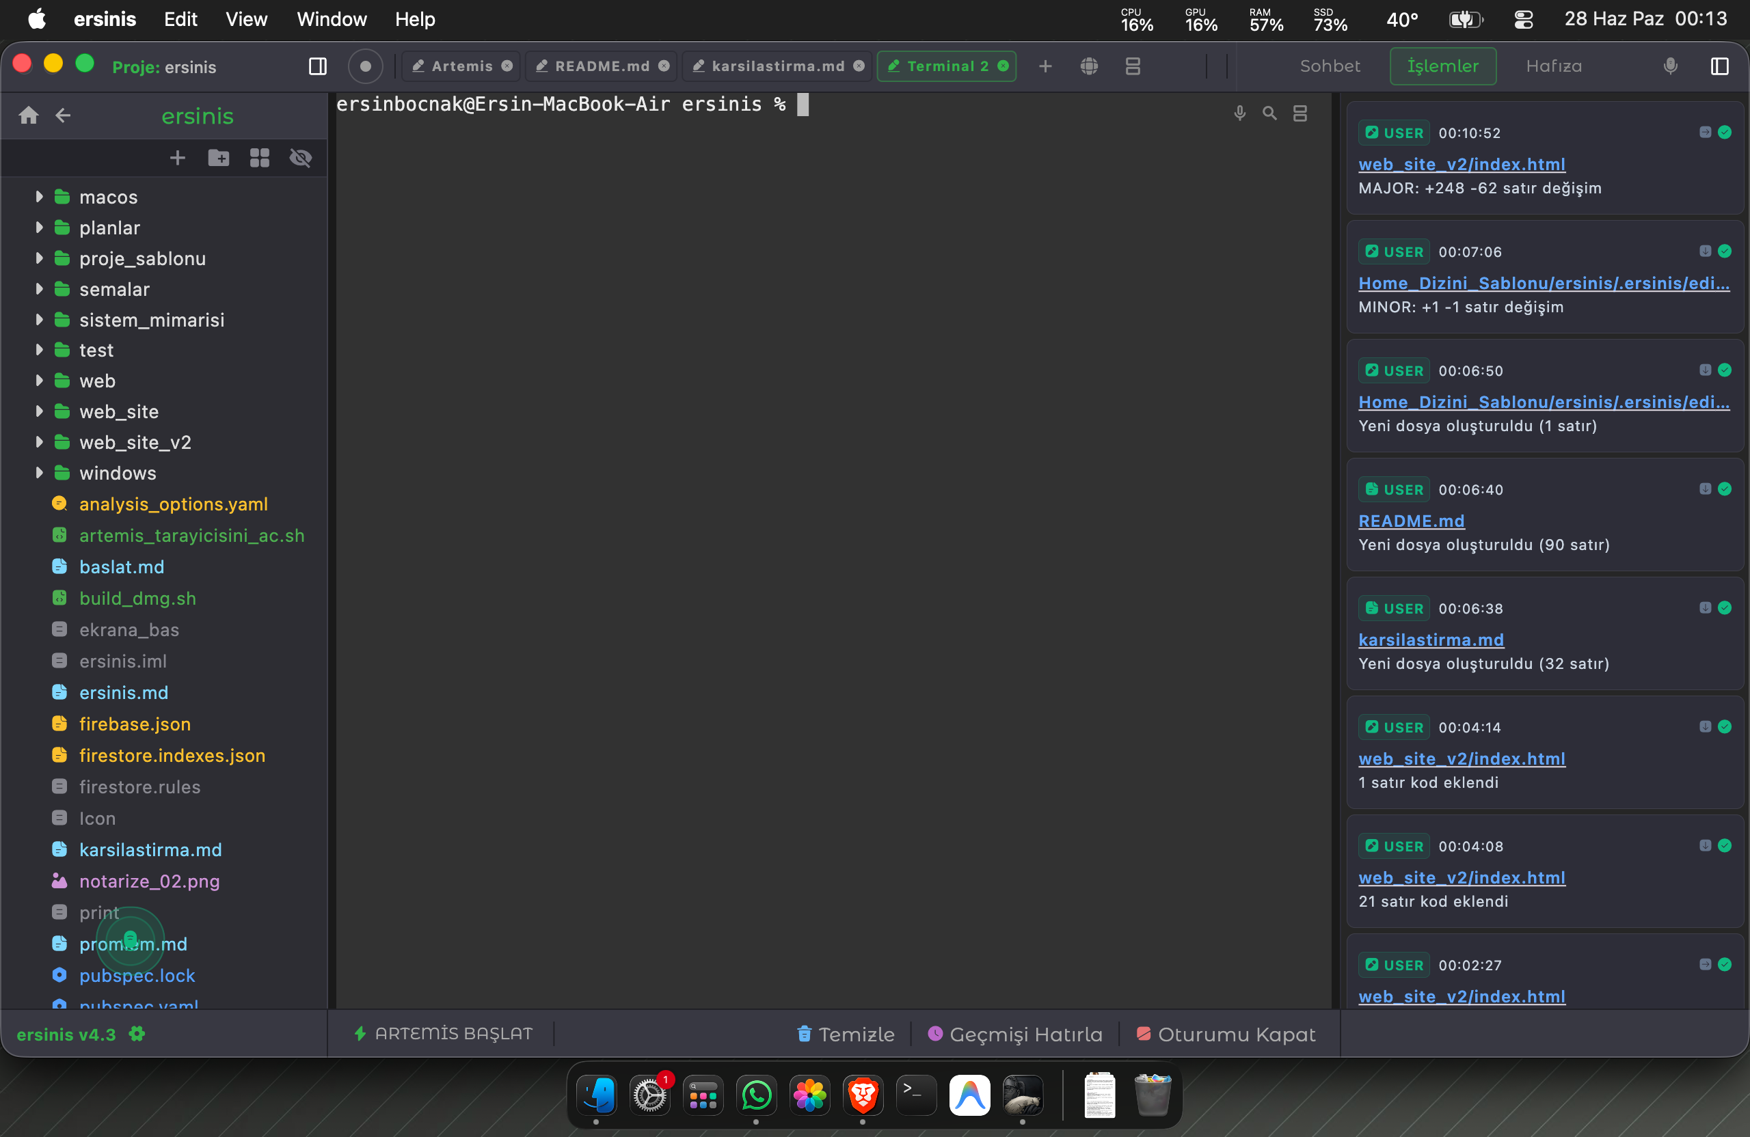Expand the macos folder

coord(39,196)
